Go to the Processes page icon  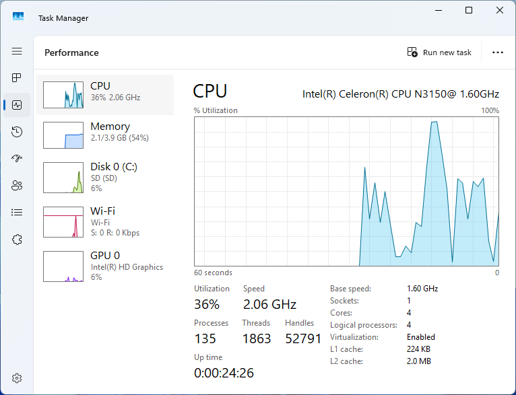[17, 78]
